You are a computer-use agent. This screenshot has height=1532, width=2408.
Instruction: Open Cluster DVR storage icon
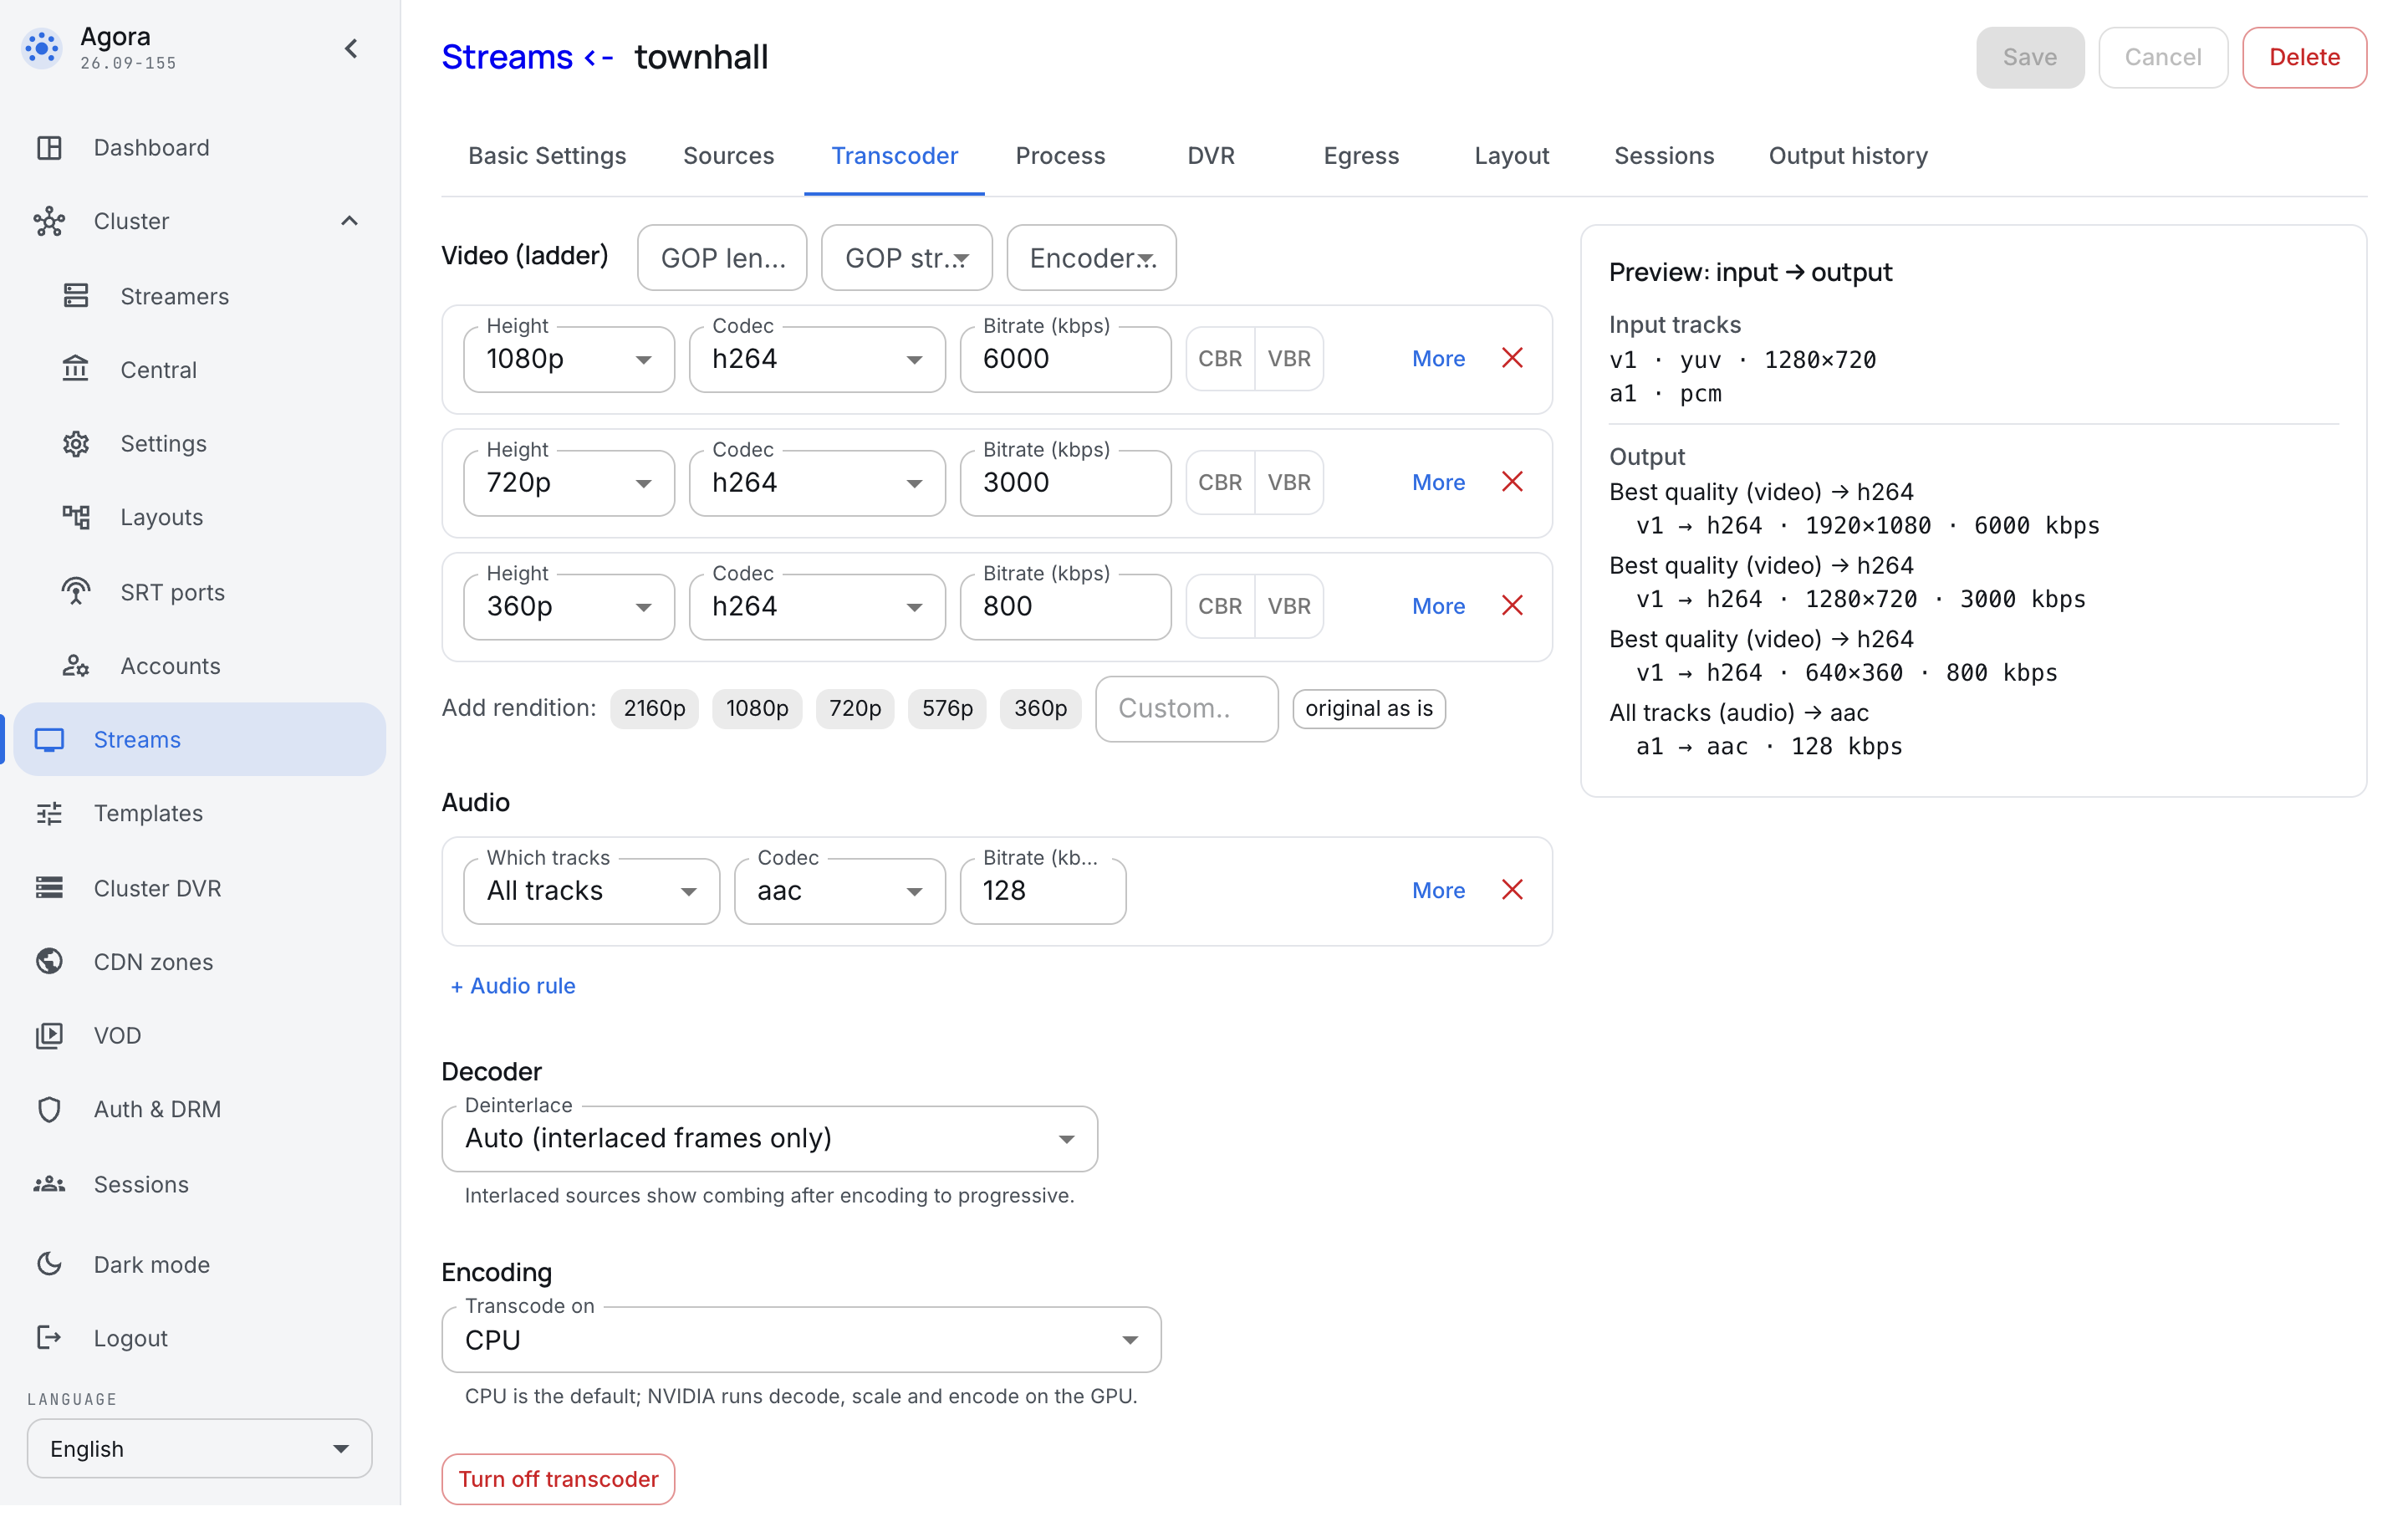(x=49, y=888)
